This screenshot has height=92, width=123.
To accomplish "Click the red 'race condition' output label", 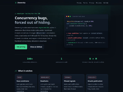I will (x=73, y=33).
